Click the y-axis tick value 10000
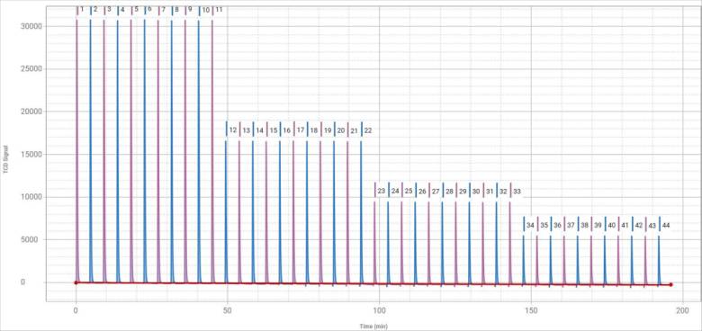702x331 pixels. point(31,197)
